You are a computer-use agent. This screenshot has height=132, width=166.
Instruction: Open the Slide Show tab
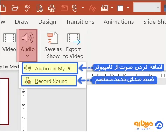click(x=154, y=22)
